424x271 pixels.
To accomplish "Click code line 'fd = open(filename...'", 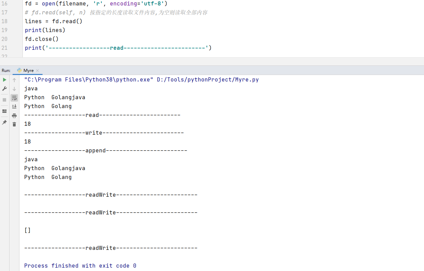I will pyautogui.click(x=96, y=4).
